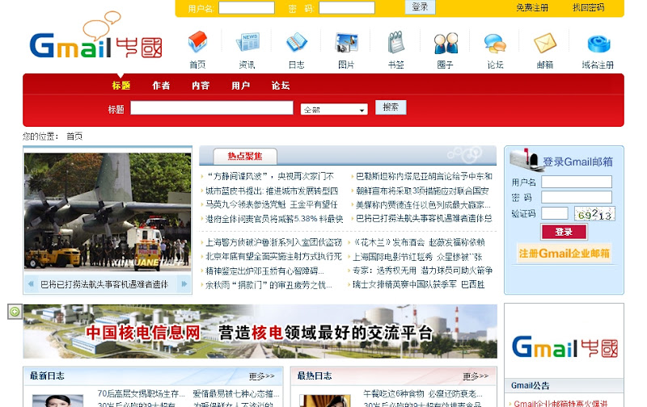647x407 pixels.
Task: Click 注册Gmail企业邮箱 button
Action: (564, 253)
